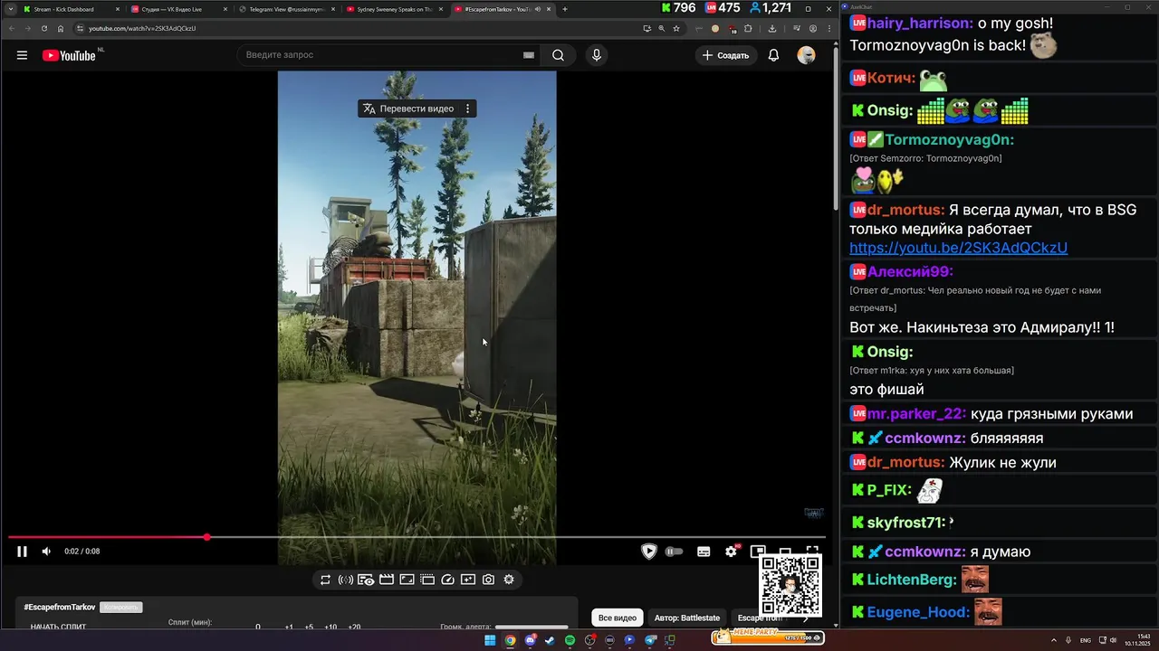Viewport: 1159px width, 651px height.
Task: Select the Все видео chip
Action: [618, 618]
